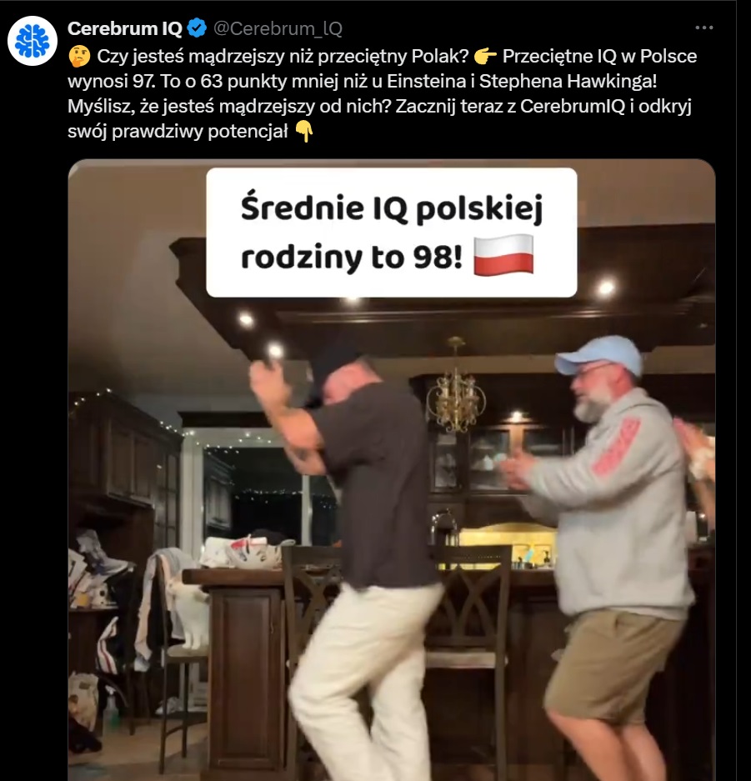Click the 'Średnie IQ polskiej rodziny' caption box
751x781 pixels.
click(392, 232)
